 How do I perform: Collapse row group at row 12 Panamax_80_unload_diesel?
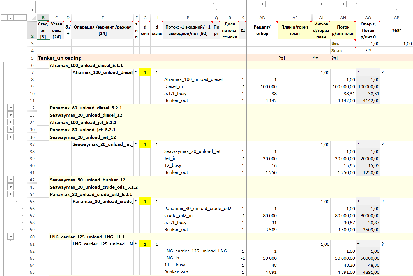coord(11,107)
